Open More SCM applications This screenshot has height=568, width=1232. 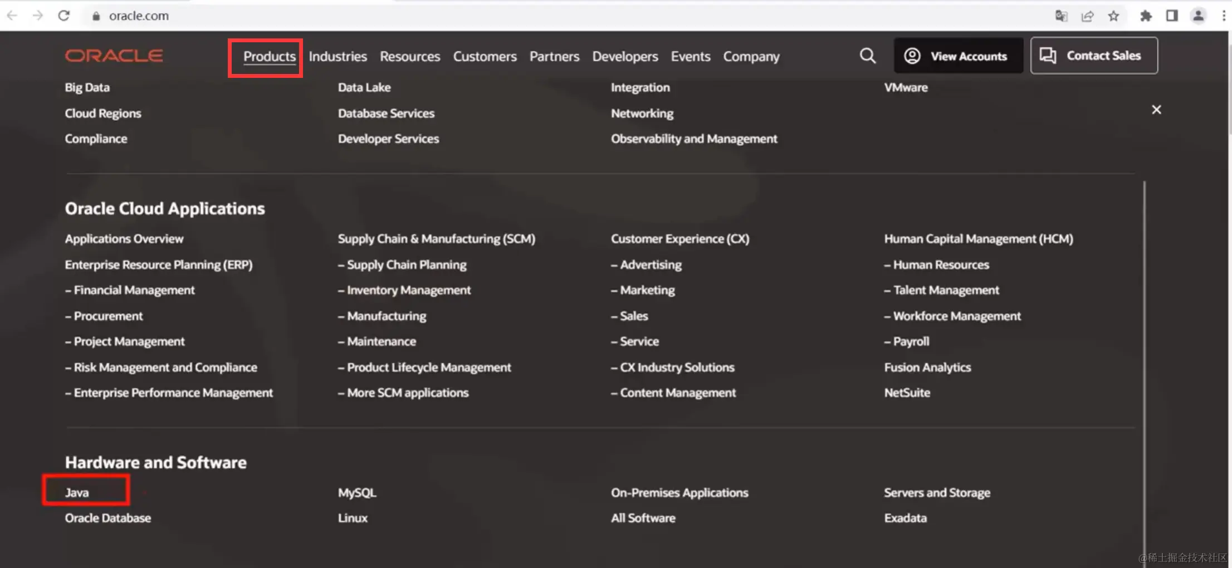403,393
